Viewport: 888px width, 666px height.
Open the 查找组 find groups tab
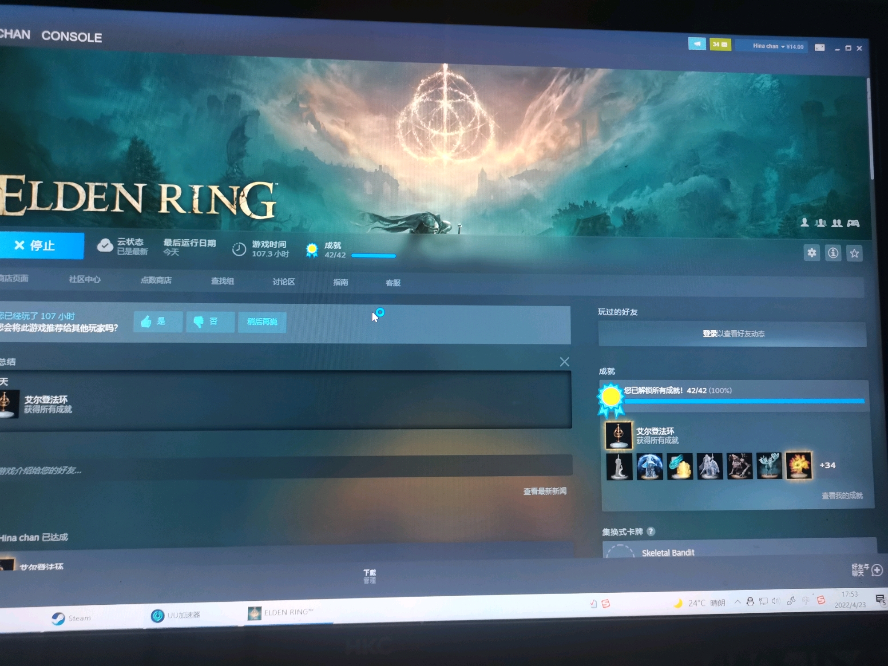click(x=222, y=281)
